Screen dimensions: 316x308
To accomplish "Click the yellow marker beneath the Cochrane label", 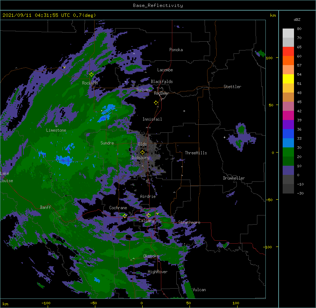I will [125, 216].
